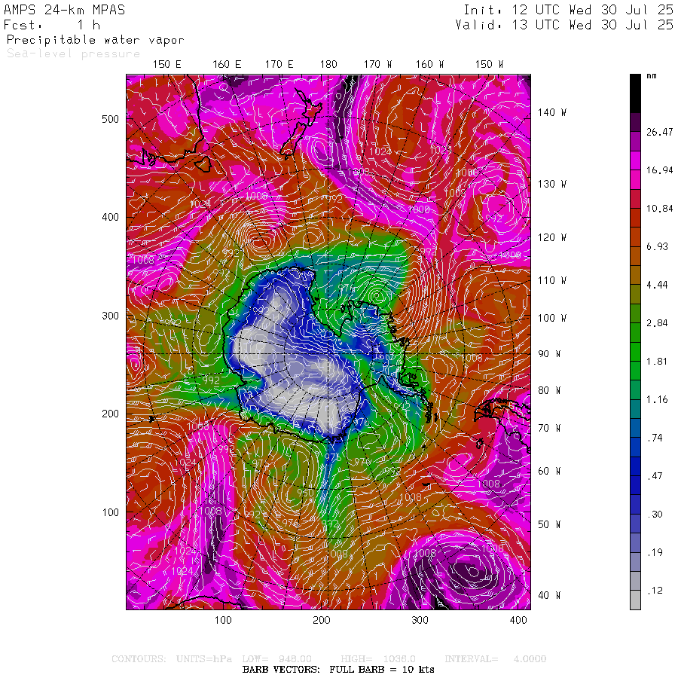Click the "160 E" longitude label
The width and height of the screenshot is (678, 678).
pos(227,65)
